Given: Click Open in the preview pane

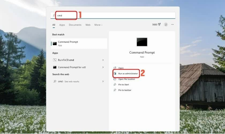Looking at the screenshot, I should click(121, 68).
